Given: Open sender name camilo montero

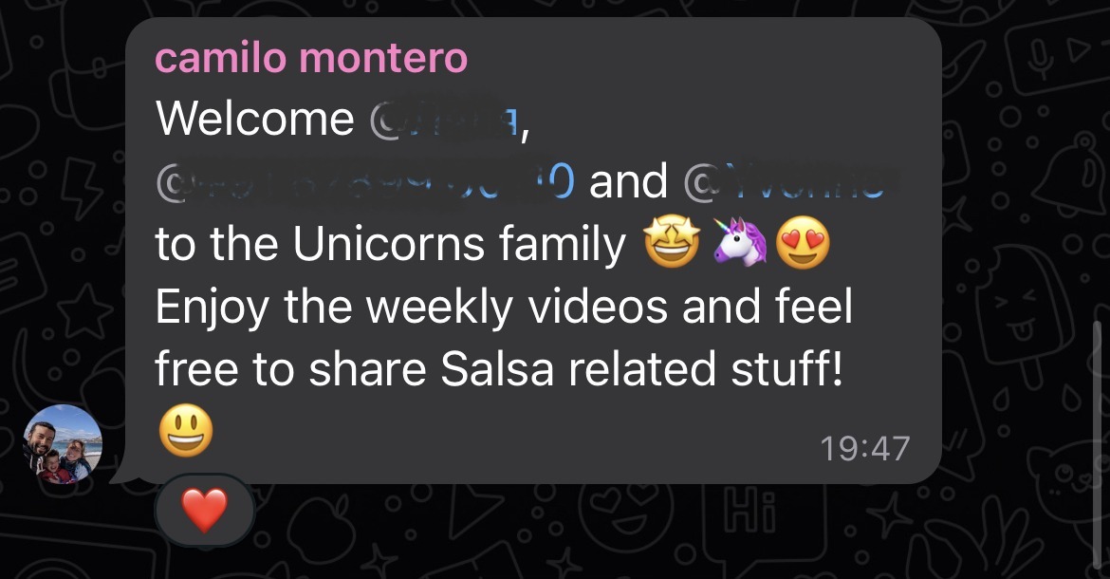Looking at the screenshot, I should pyautogui.click(x=311, y=58).
